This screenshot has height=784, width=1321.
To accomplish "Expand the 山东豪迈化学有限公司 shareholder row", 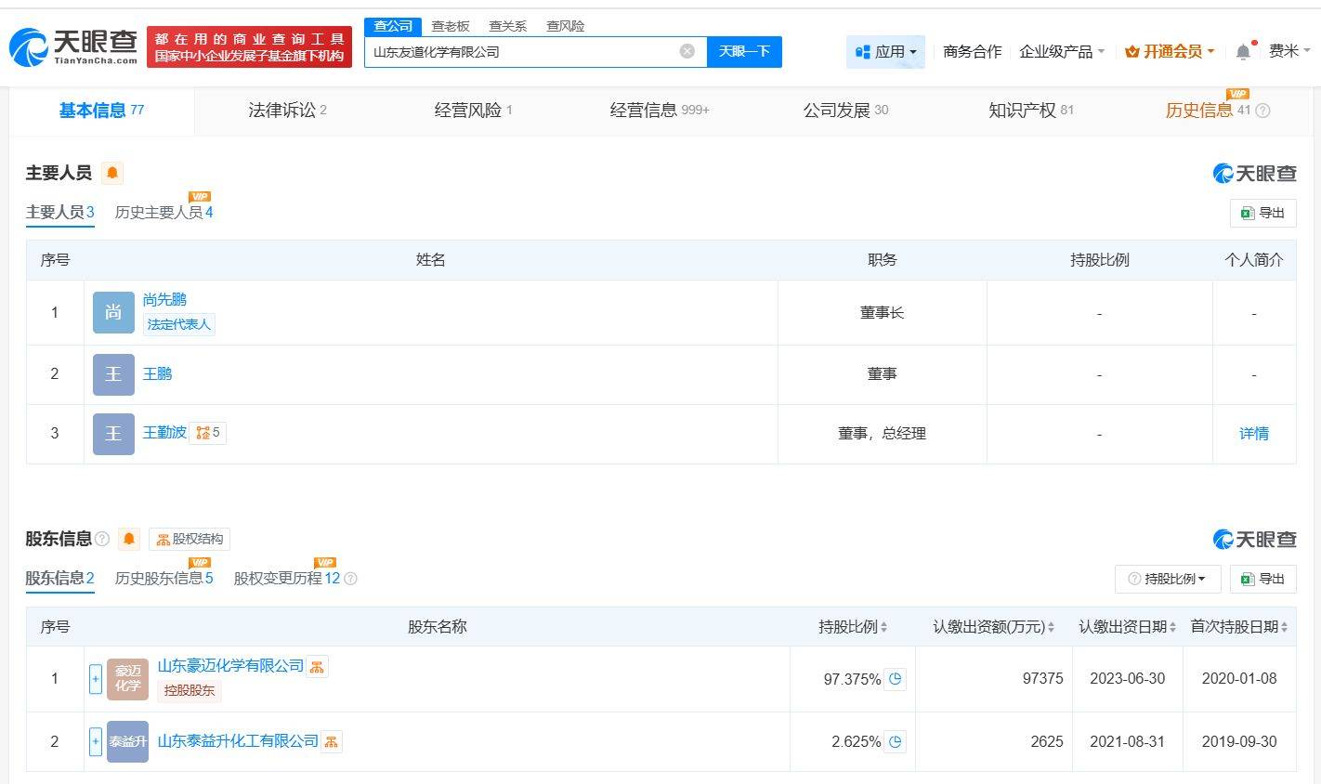I will click(95, 679).
